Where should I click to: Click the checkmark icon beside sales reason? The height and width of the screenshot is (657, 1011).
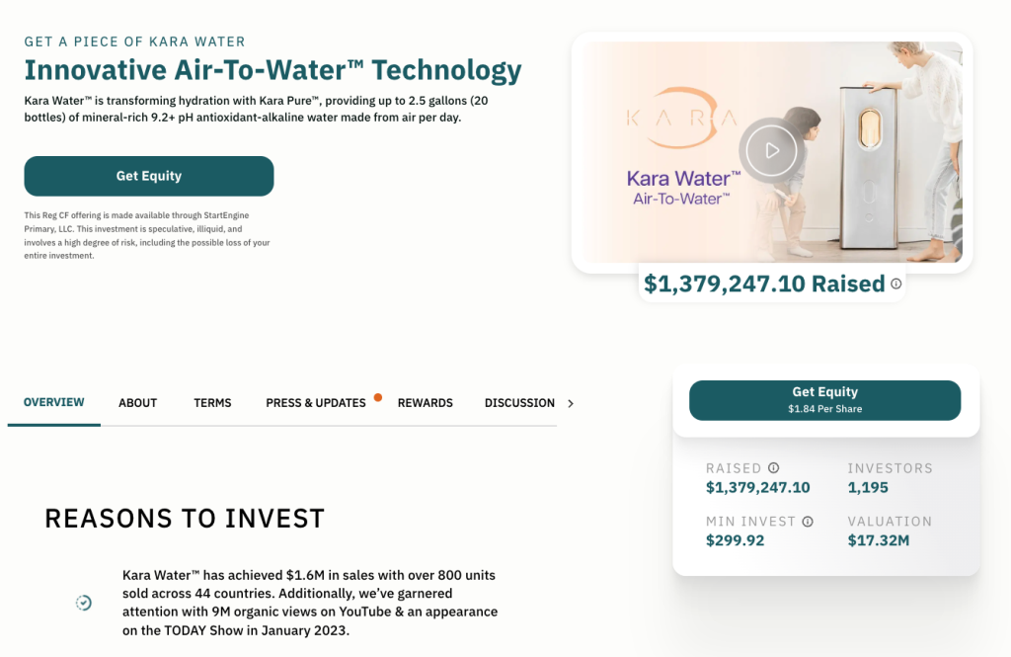click(x=84, y=603)
